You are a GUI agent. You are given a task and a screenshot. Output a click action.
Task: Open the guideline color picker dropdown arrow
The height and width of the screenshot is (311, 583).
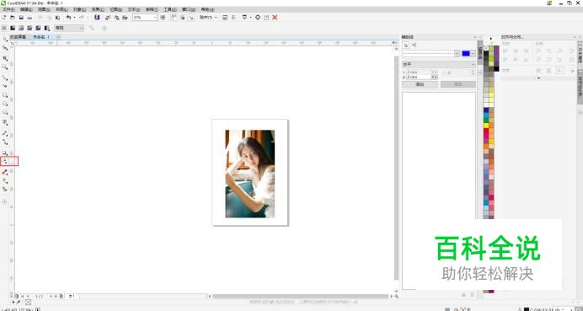coord(473,54)
